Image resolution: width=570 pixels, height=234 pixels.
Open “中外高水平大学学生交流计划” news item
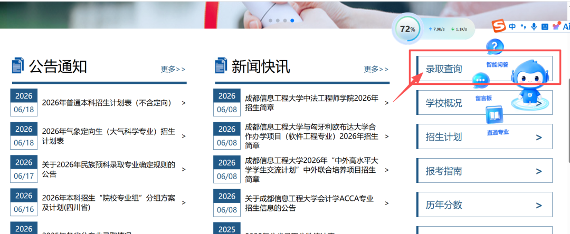[x=311, y=169]
